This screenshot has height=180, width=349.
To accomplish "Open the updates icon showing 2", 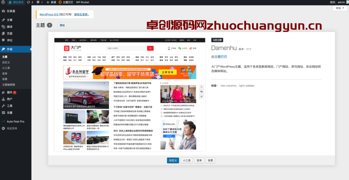I will (28, 2).
